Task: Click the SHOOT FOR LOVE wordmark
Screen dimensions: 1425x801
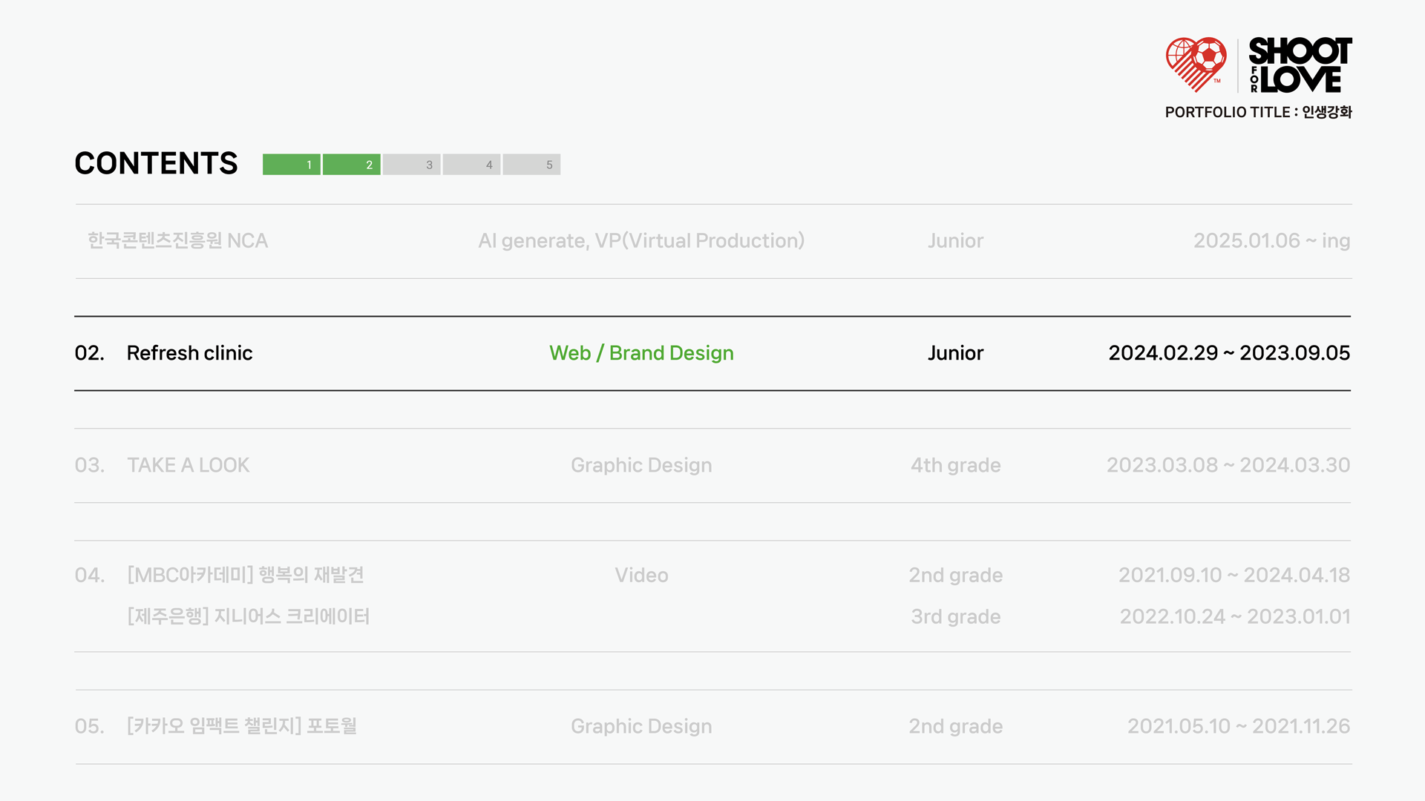Action: [1300, 65]
